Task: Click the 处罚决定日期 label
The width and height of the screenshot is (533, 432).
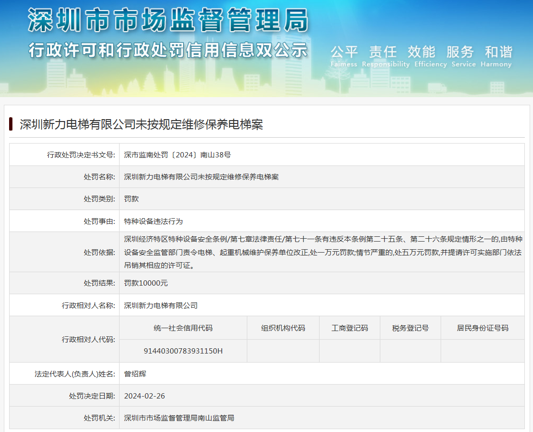Action: pyautogui.click(x=92, y=396)
